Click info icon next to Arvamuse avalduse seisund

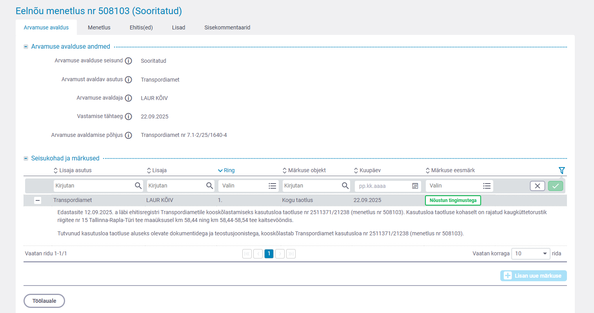pyautogui.click(x=128, y=61)
